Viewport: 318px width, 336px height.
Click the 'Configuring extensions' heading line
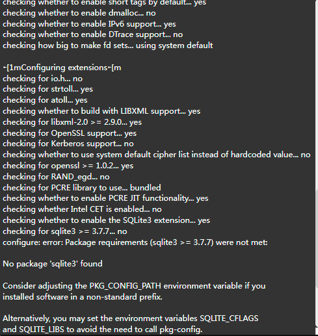click(62, 68)
